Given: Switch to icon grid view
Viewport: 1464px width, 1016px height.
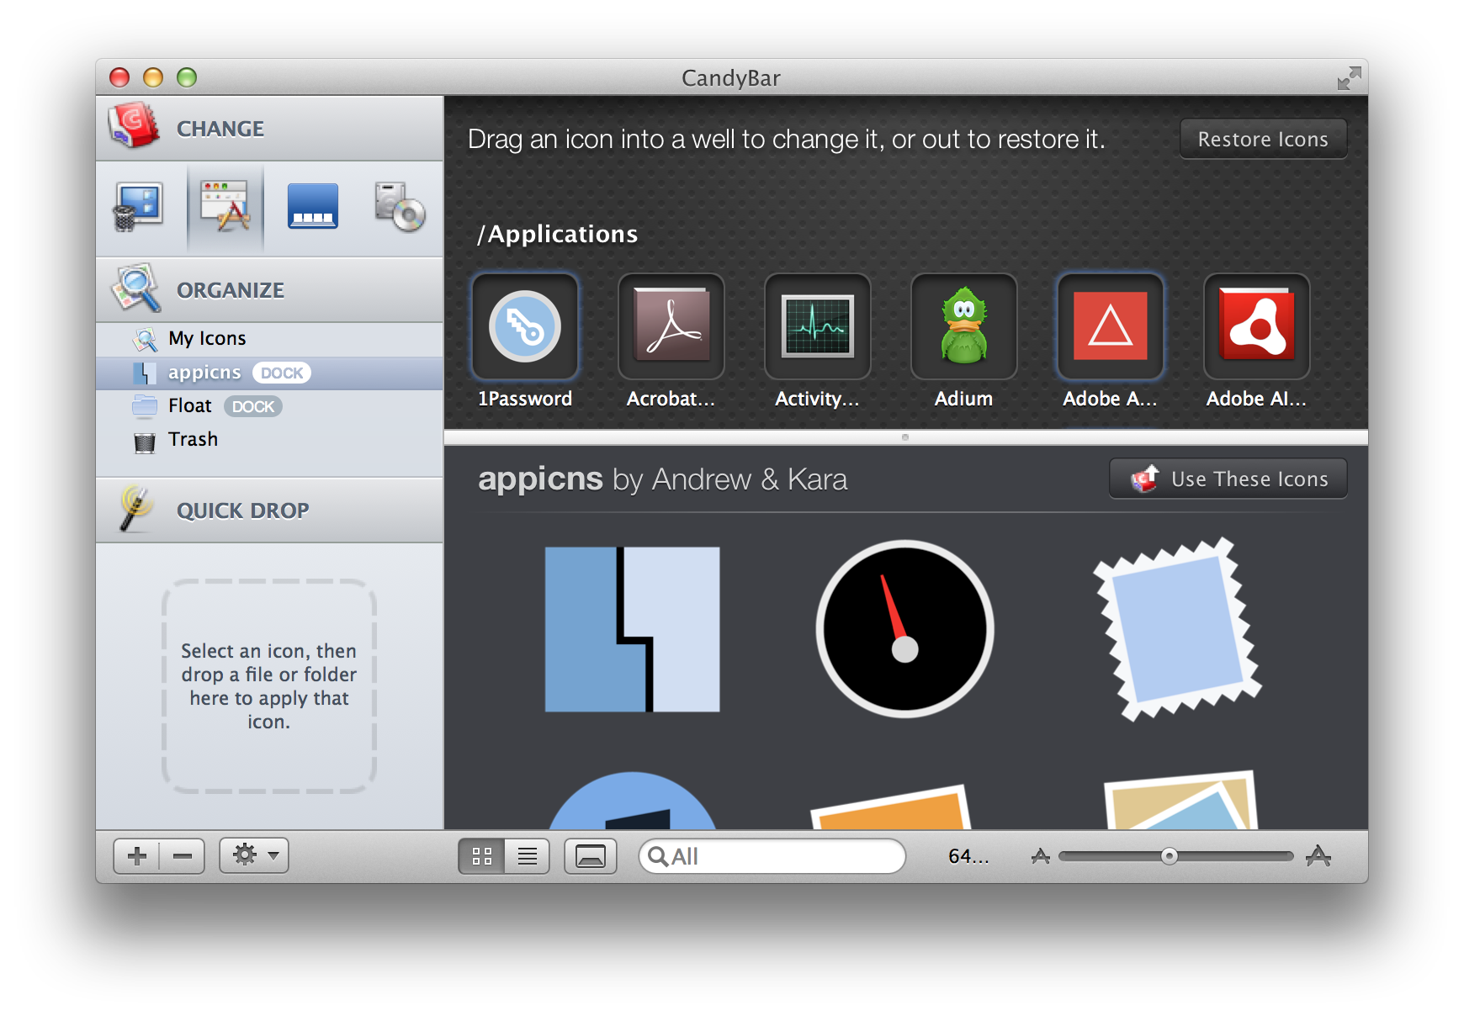Looking at the screenshot, I should coord(481,856).
